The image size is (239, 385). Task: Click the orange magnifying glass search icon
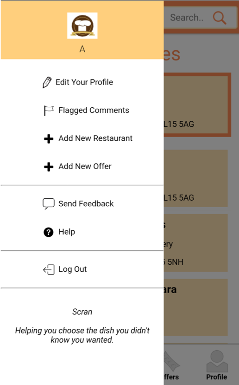[219, 18]
